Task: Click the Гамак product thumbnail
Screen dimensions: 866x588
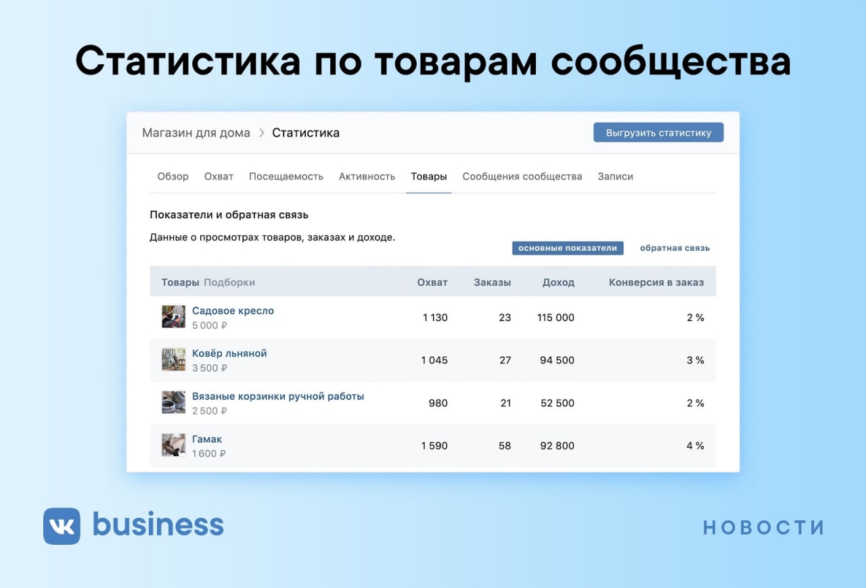Action: [x=173, y=445]
